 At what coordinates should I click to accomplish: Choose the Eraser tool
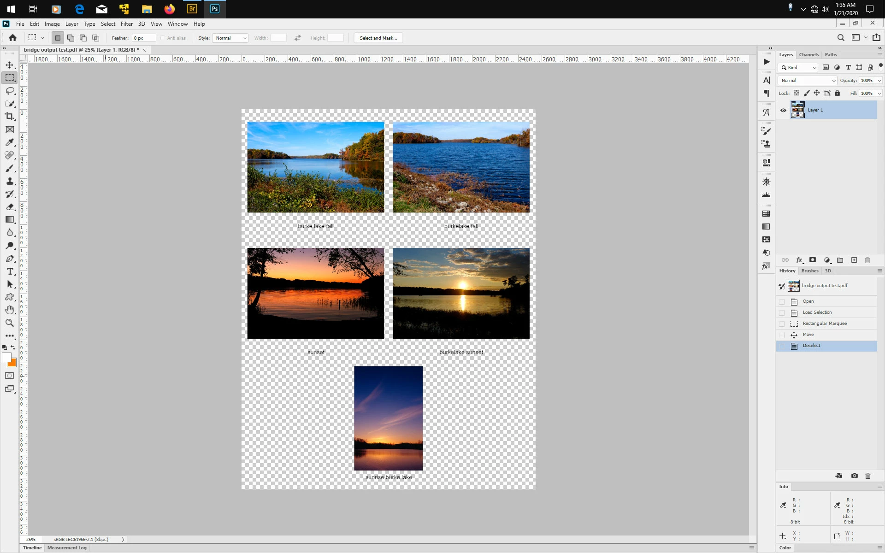[x=10, y=207]
